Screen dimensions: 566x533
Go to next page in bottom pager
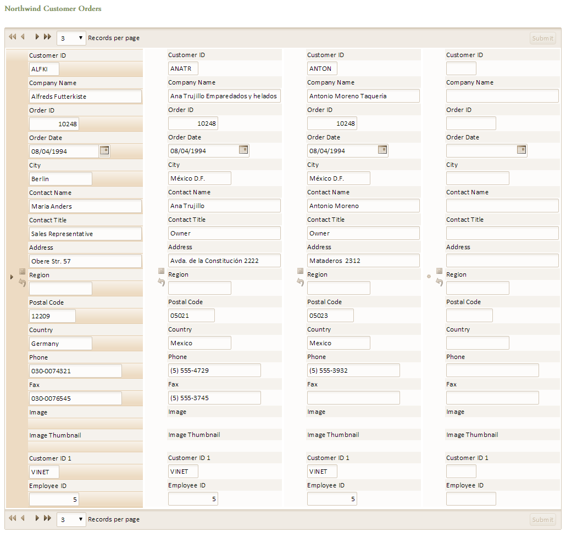pyautogui.click(x=37, y=518)
